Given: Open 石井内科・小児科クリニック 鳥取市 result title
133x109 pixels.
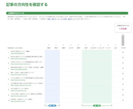Looking at the screenshot, I should (21, 99).
